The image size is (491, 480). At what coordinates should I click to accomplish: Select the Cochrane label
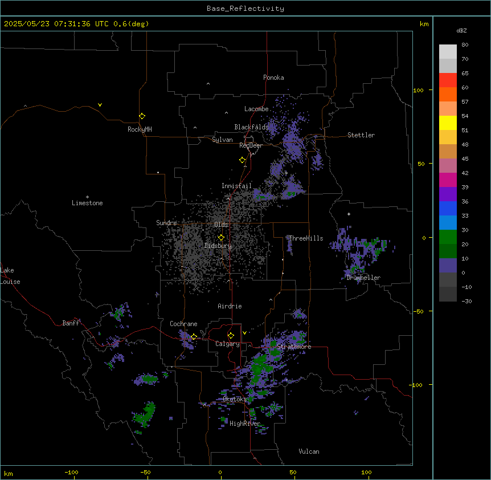click(x=183, y=324)
